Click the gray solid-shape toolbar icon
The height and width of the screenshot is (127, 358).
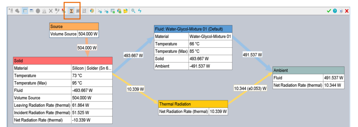(x=17, y=11)
